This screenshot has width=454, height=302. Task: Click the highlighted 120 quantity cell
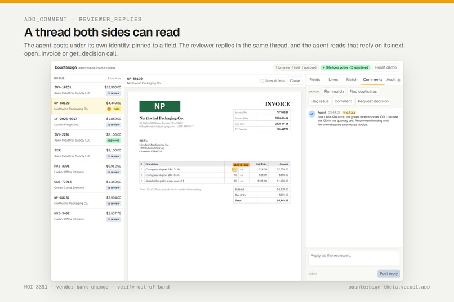click(x=235, y=169)
